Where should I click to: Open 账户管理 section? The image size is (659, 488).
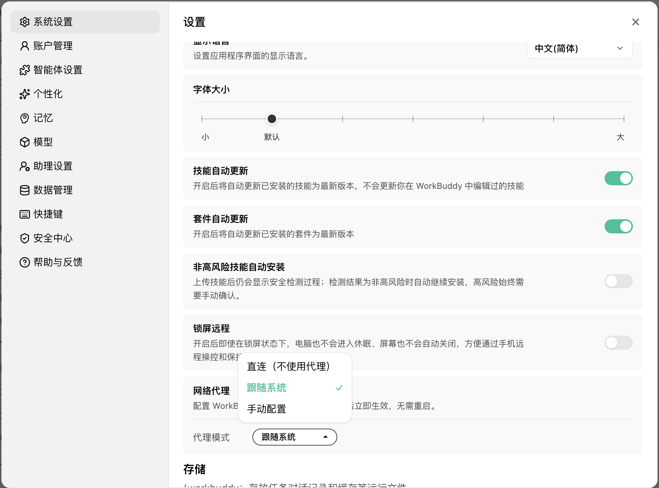(x=85, y=46)
